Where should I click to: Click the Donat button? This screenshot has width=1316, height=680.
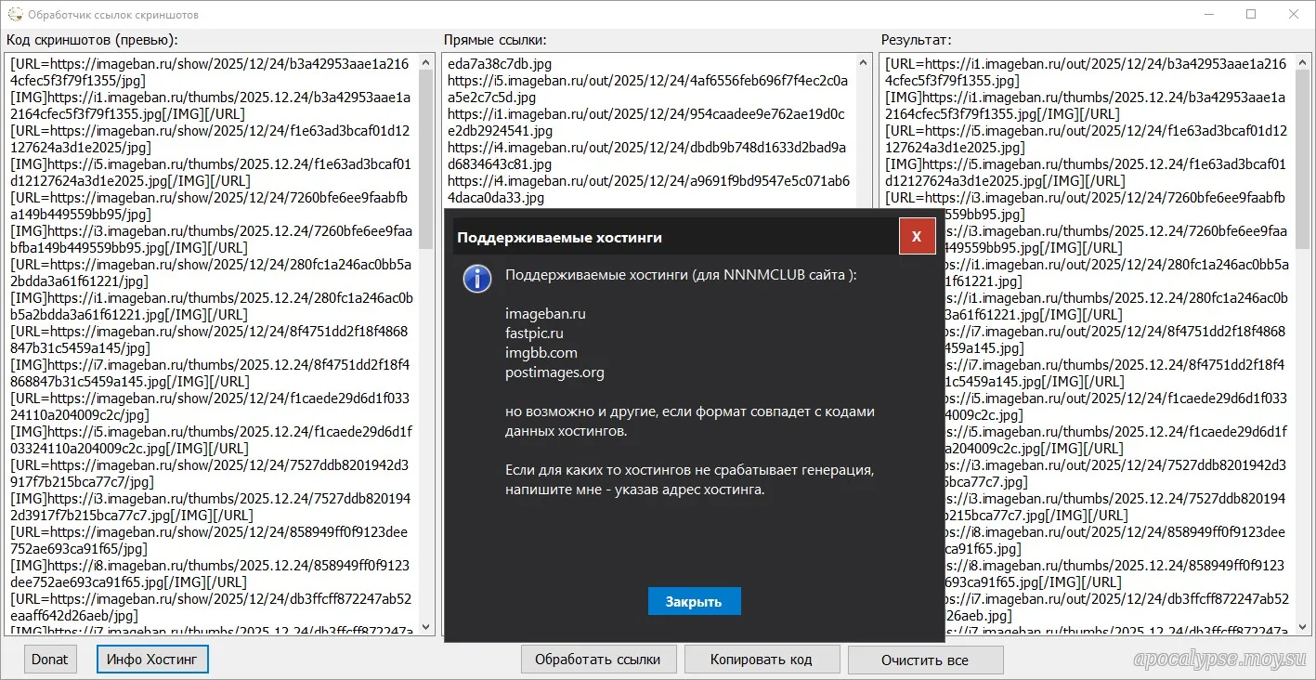pos(50,660)
